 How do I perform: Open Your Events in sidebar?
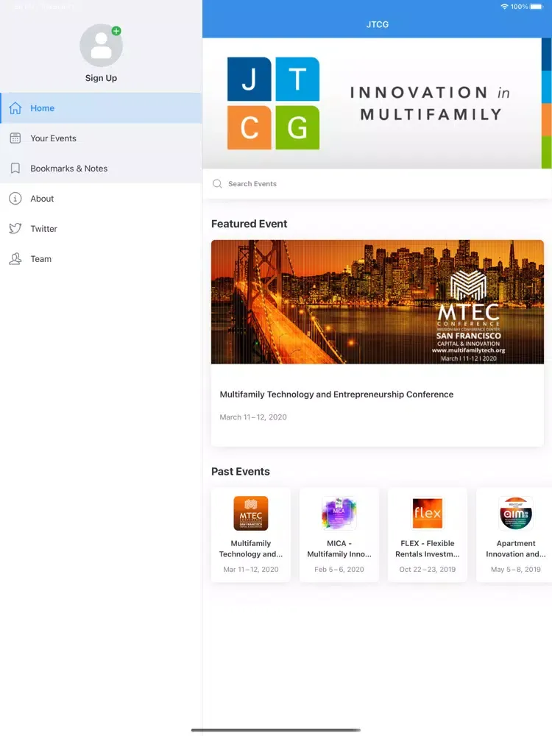click(x=101, y=138)
